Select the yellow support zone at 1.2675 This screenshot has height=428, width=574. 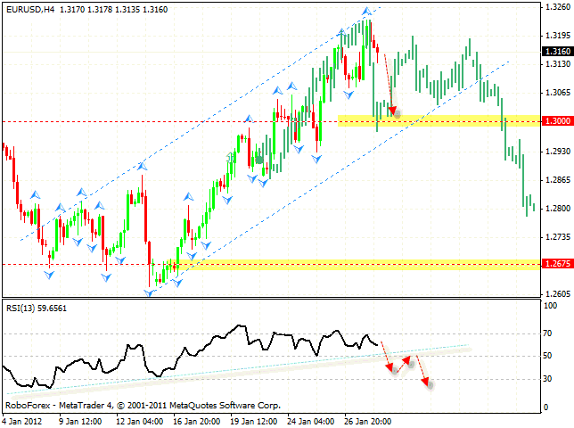pyautogui.click(x=357, y=263)
